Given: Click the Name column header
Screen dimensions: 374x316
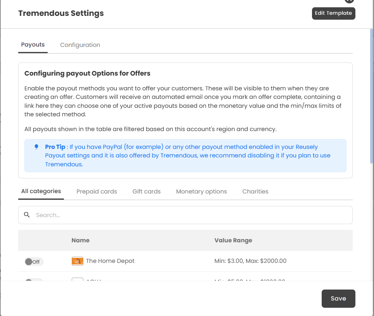Looking at the screenshot, I should click(x=80, y=240).
